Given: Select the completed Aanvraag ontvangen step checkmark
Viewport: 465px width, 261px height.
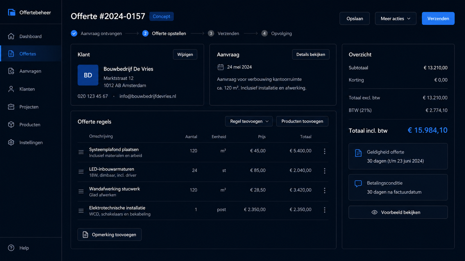Looking at the screenshot, I should 74,33.
